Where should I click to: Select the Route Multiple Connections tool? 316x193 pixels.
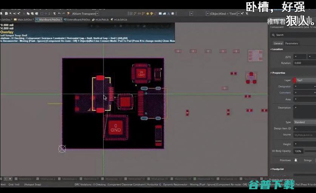[139, 14]
